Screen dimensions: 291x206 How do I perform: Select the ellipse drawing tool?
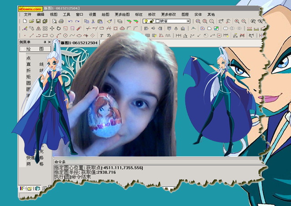79,35
